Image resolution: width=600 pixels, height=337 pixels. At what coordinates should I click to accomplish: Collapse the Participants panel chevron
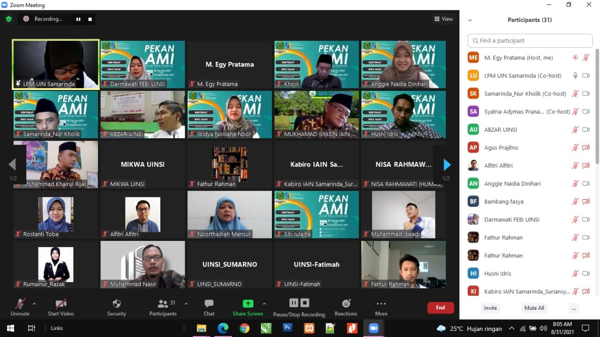470,20
